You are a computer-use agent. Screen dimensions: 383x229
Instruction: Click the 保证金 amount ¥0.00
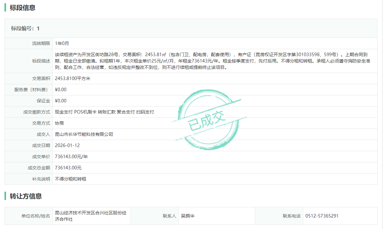(61, 101)
